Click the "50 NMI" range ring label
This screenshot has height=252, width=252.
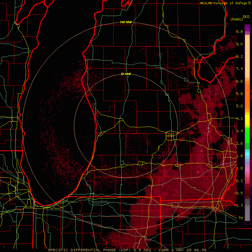point(126,74)
